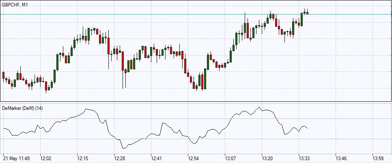Select the 13:07 time axis label
The width and height of the screenshot is (392, 163).
pyautogui.click(x=230, y=159)
